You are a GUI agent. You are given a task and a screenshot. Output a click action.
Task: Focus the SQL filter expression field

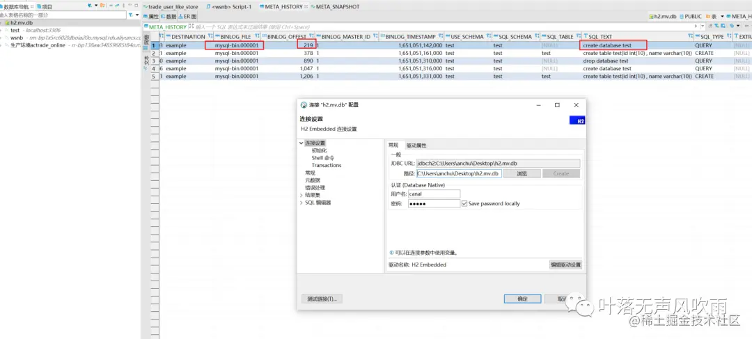click(441, 27)
